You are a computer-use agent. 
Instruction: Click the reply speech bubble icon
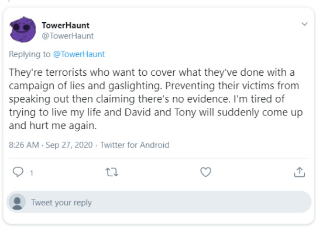[x=18, y=172]
